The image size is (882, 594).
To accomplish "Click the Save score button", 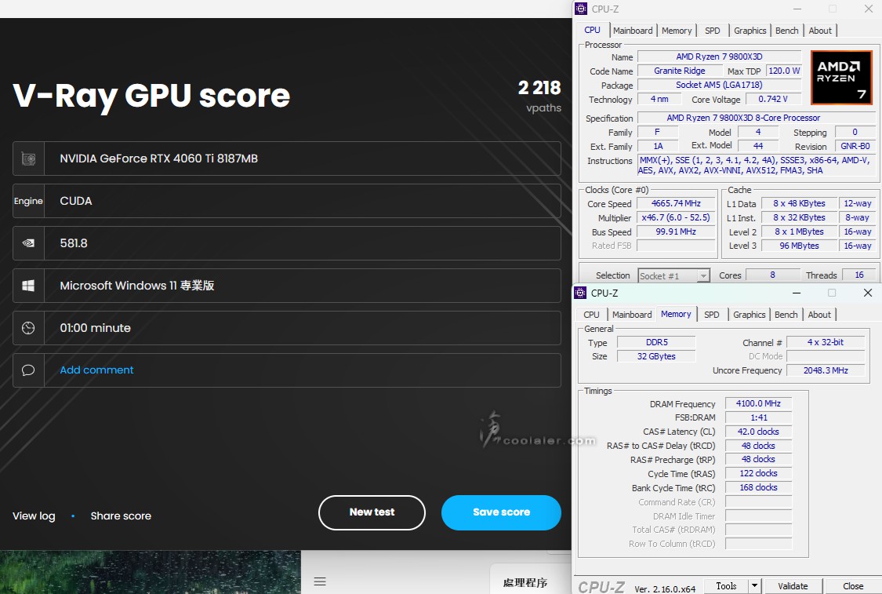I will point(501,512).
